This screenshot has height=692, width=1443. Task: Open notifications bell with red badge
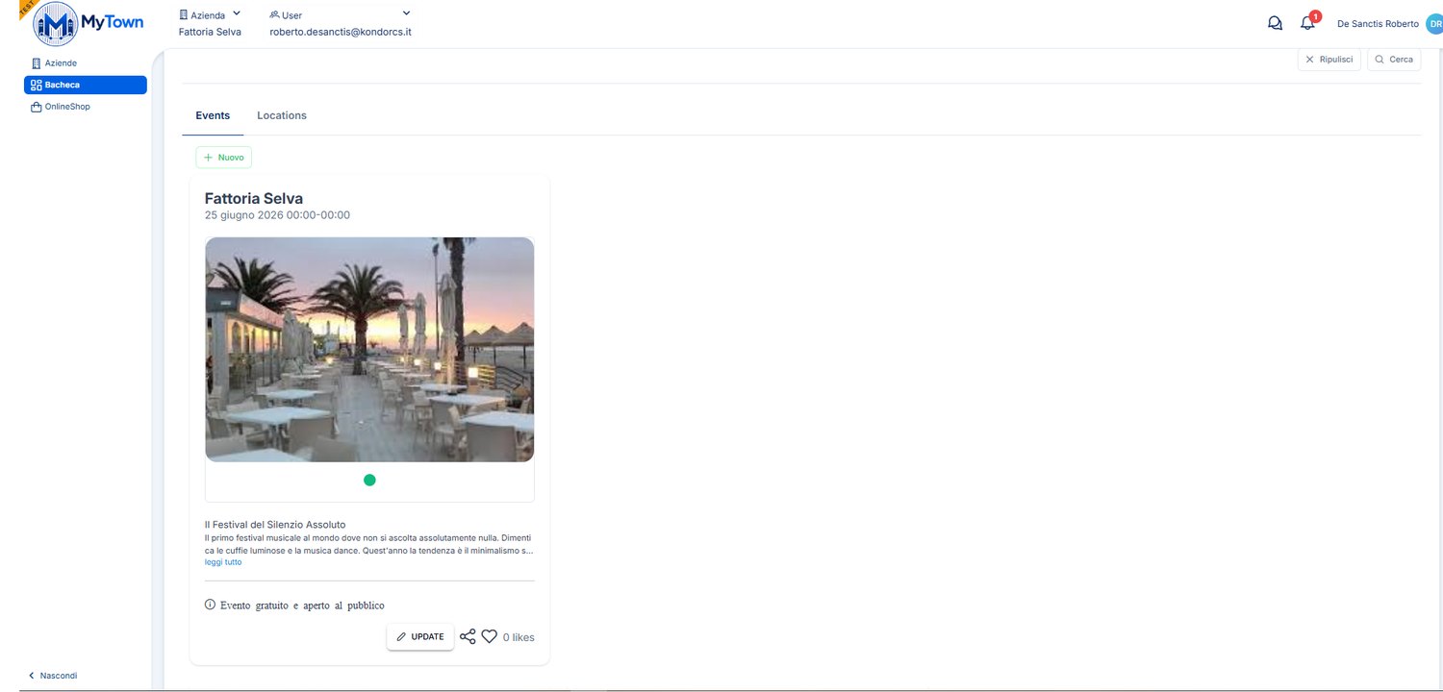tap(1308, 21)
